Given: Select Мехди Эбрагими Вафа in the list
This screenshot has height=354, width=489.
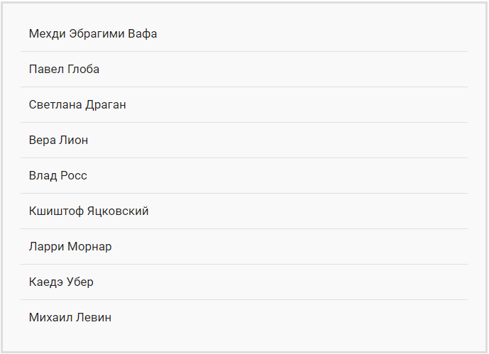Looking at the screenshot, I should (93, 34).
